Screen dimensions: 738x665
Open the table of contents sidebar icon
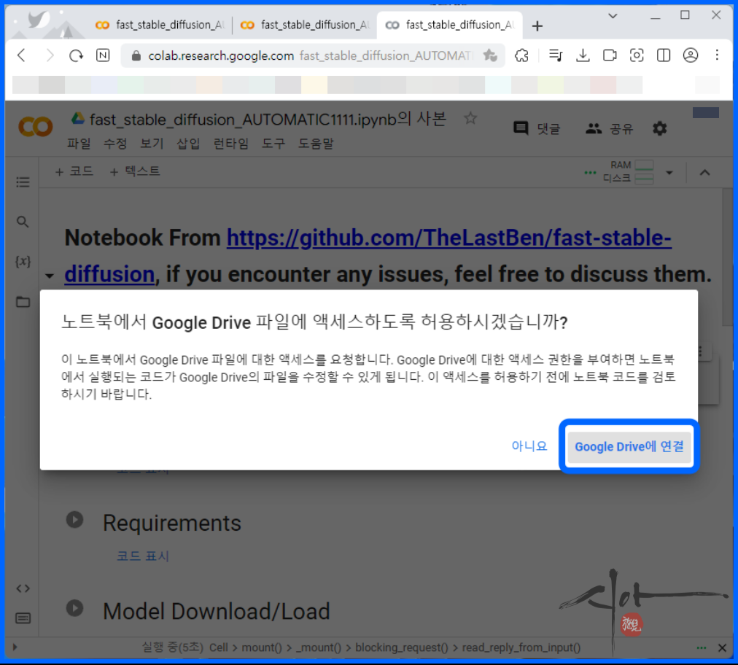(x=23, y=182)
